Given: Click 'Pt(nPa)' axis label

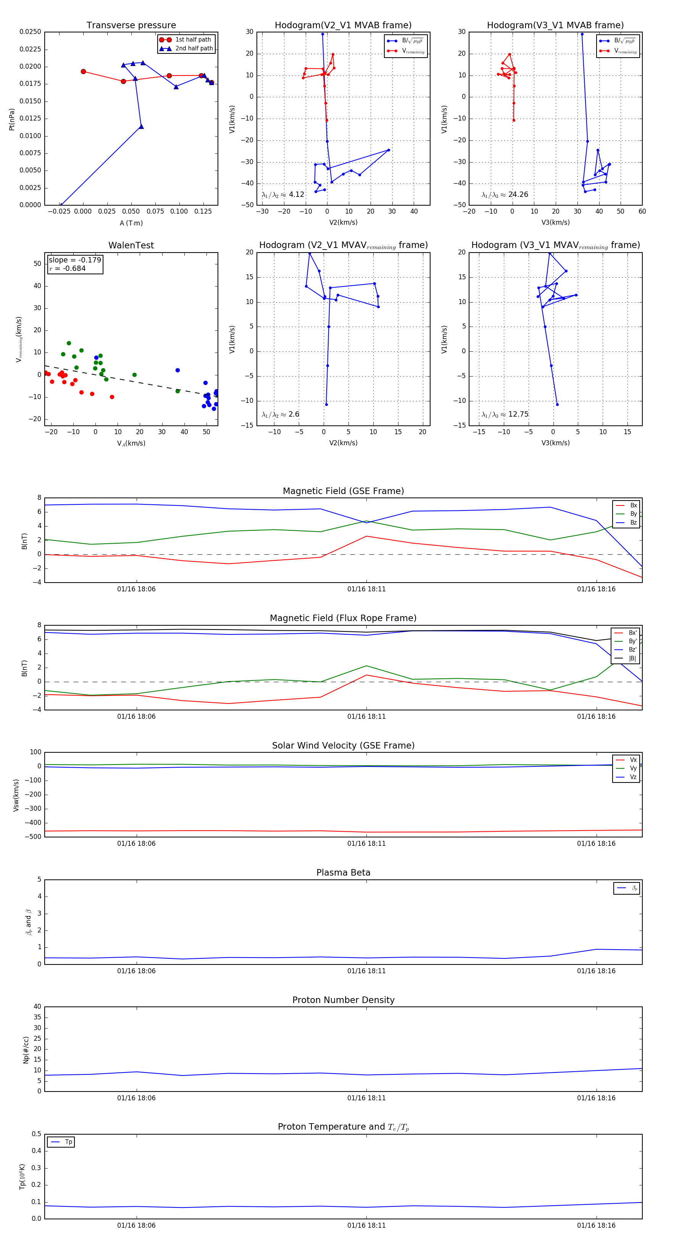Looking at the screenshot, I should [12, 119].
